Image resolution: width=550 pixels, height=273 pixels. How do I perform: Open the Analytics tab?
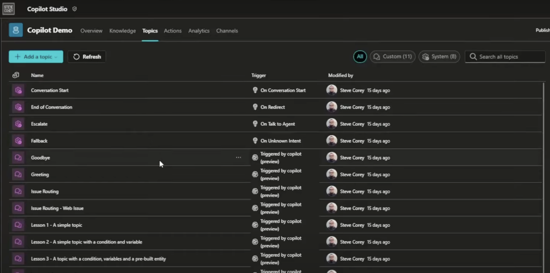199,31
